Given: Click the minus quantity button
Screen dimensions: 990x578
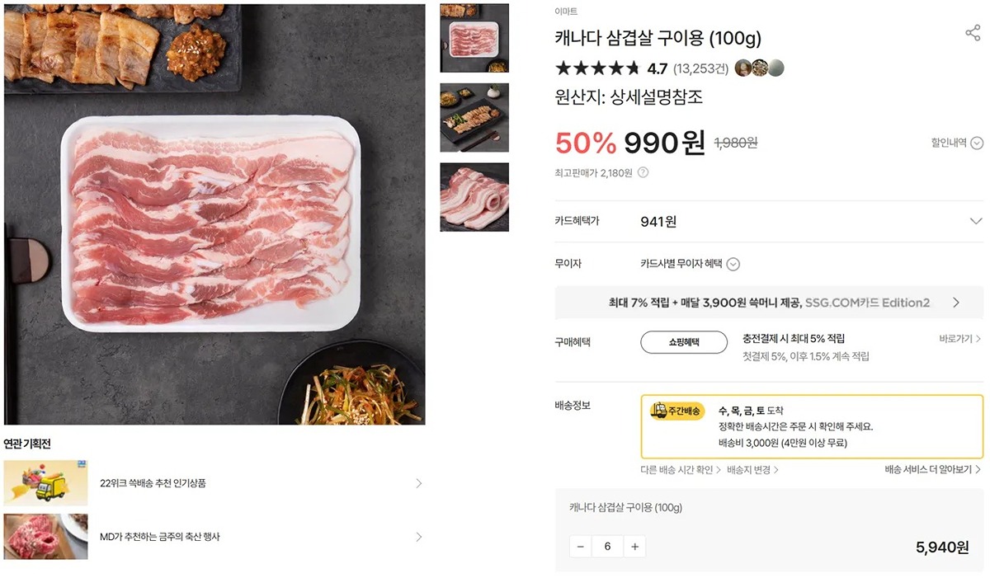Looking at the screenshot, I should pos(581,547).
